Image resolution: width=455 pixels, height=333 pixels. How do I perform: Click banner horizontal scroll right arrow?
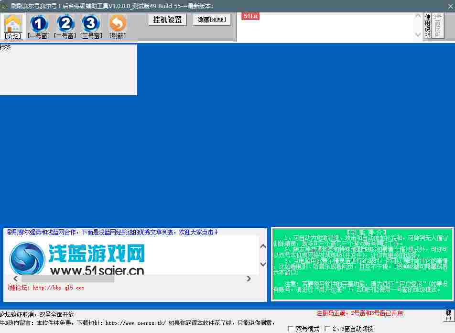click(249, 278)
